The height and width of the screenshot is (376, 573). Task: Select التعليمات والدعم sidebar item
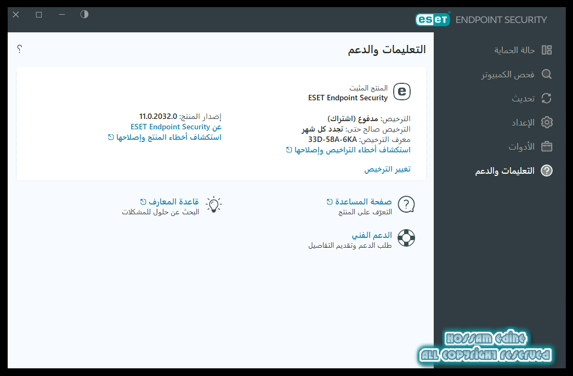(x=504, y=171)
